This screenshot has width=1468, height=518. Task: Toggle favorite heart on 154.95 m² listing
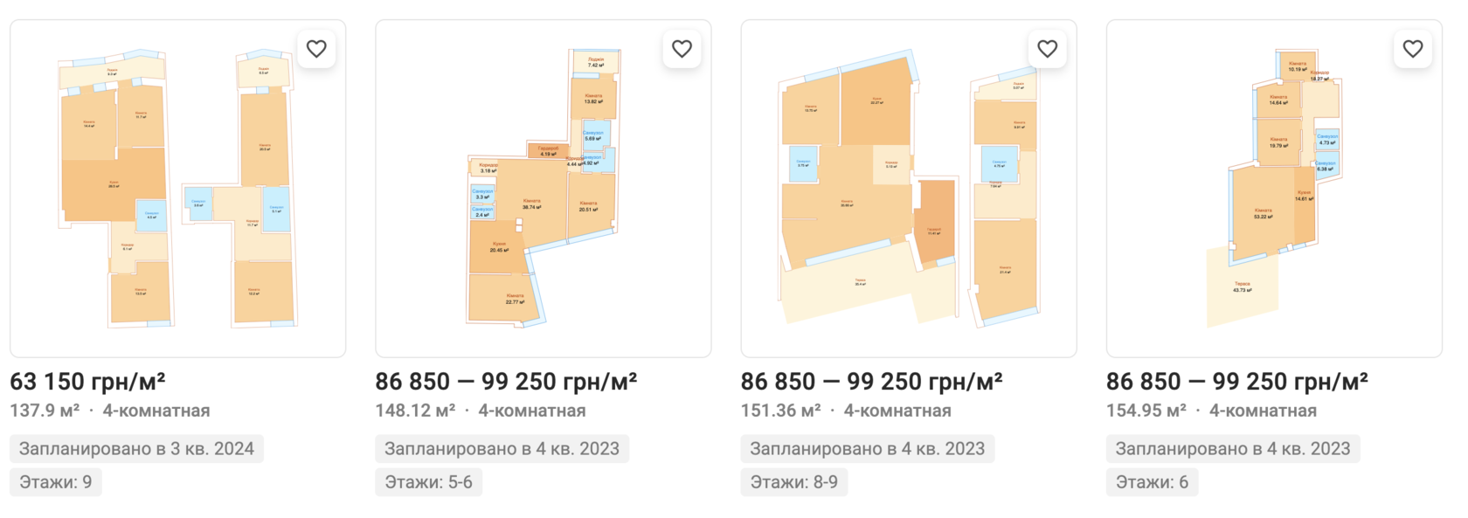[x=1412, y=49]
